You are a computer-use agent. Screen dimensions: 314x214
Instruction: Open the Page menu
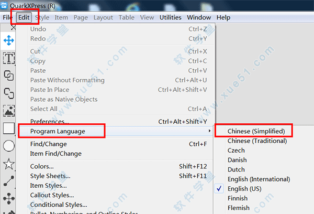81,18
